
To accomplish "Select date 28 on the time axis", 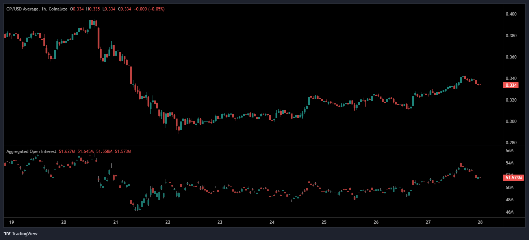I will (x=481, y=222).
